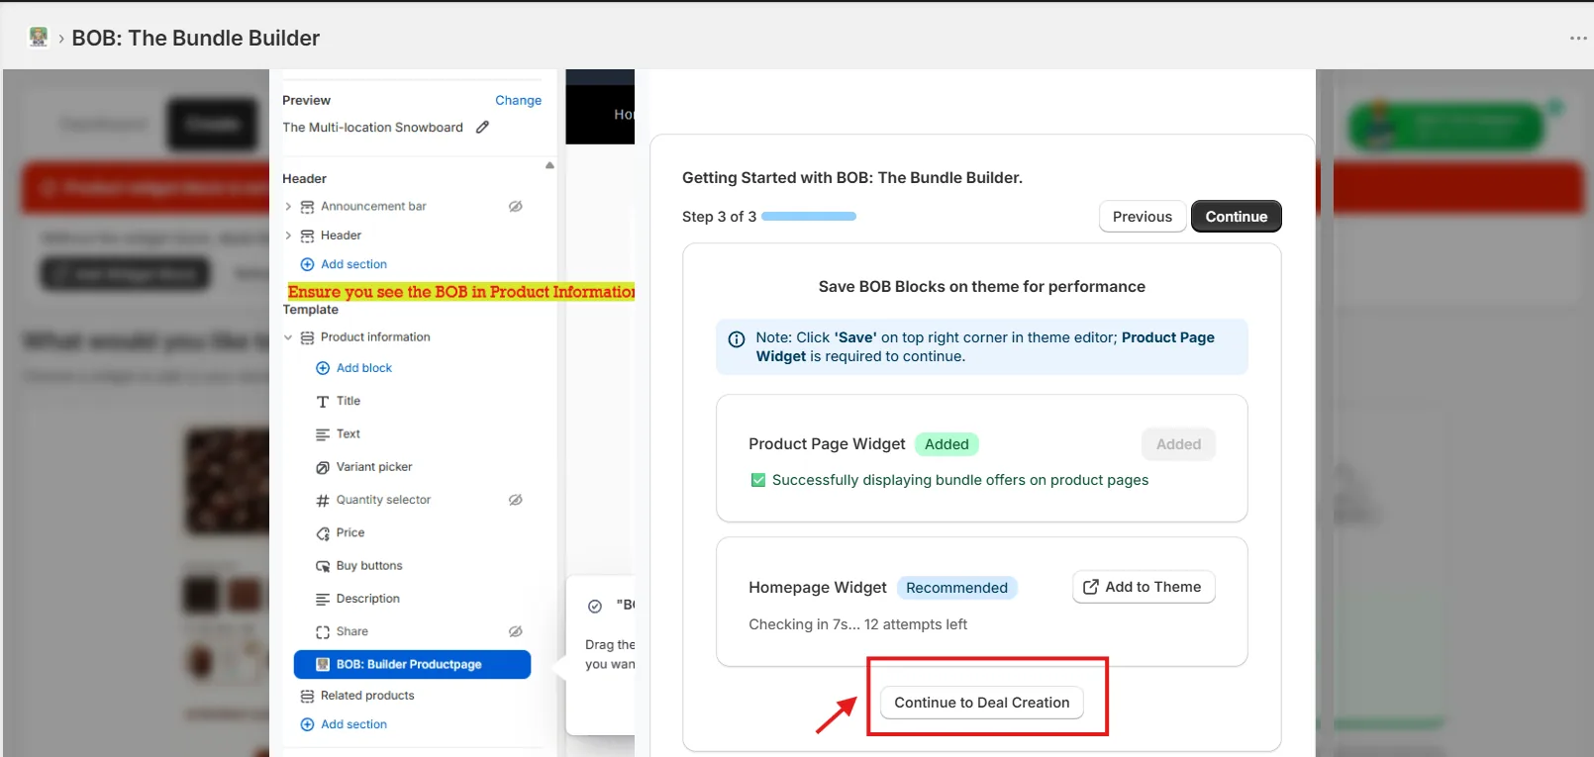Click the Share block icon
The image size is (1594, 757).
323,632
